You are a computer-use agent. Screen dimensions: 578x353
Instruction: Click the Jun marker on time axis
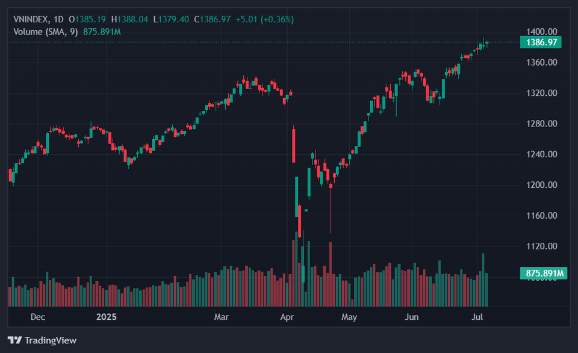click(x=411, y=317)
